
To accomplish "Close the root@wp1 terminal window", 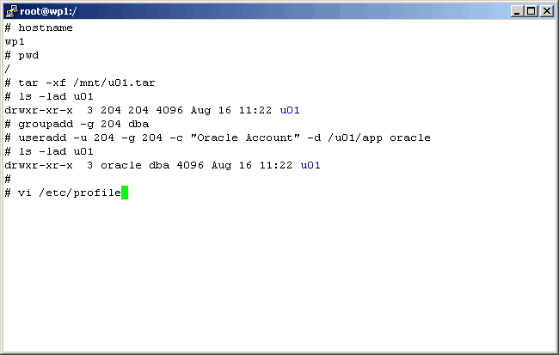I will click(x=546, y=11).
